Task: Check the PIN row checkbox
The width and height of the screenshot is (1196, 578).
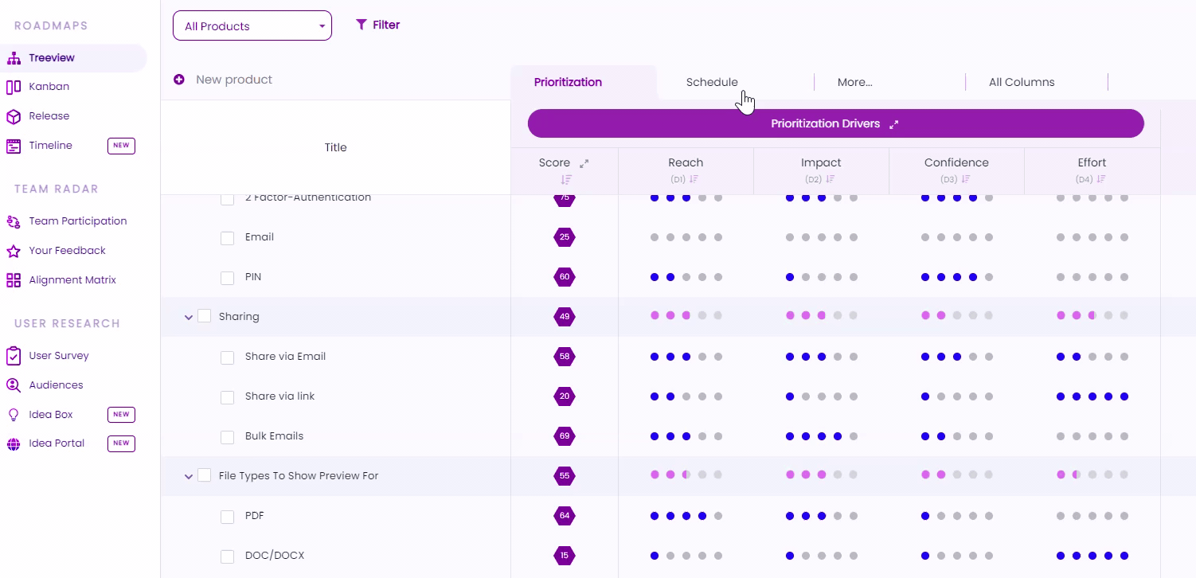Action: click(228, 278)
